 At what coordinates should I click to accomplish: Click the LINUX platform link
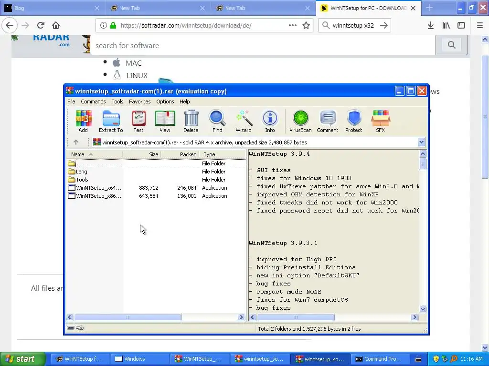pyautogui.click(x=137, y=76)
